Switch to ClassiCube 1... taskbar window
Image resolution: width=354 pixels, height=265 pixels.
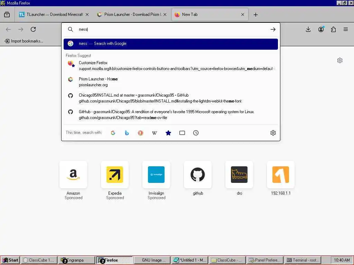click(39, 260)
